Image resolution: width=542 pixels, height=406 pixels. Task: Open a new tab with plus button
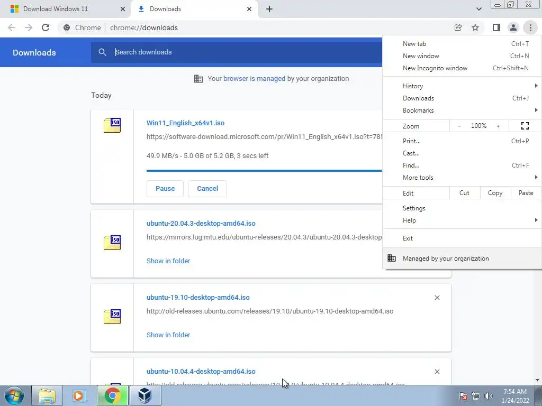click(x=269, y=9)
